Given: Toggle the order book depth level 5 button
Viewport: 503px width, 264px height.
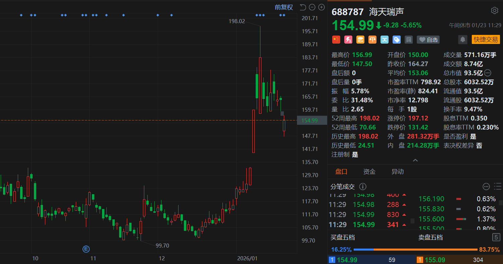Looking at the screenshot, I should (x=496, y=237).
